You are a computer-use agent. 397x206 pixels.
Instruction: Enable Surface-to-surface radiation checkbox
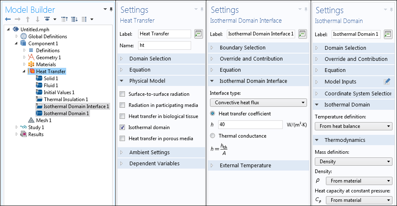(122, 94)
